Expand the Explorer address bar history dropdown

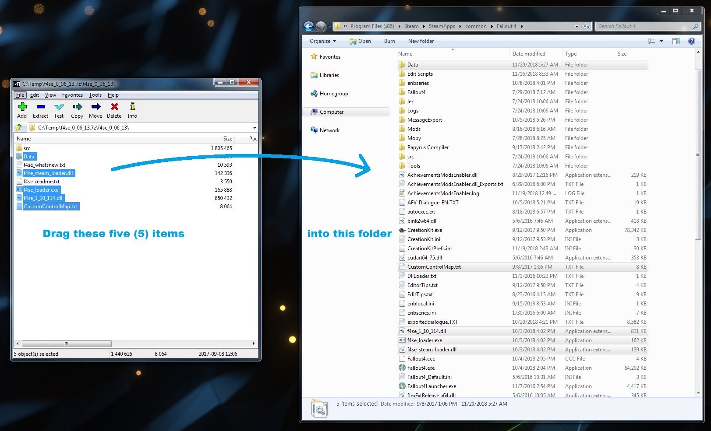pyautogui.click(x=577, y=26)
